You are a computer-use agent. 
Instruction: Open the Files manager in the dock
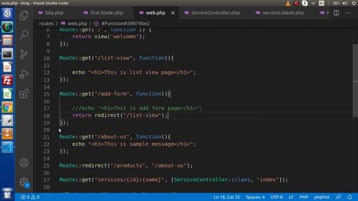7,41
